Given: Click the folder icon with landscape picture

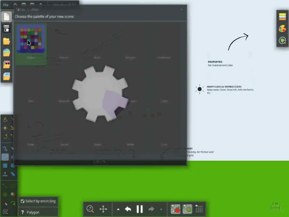Looking at the screenshot, I should (x=6, y=53).
